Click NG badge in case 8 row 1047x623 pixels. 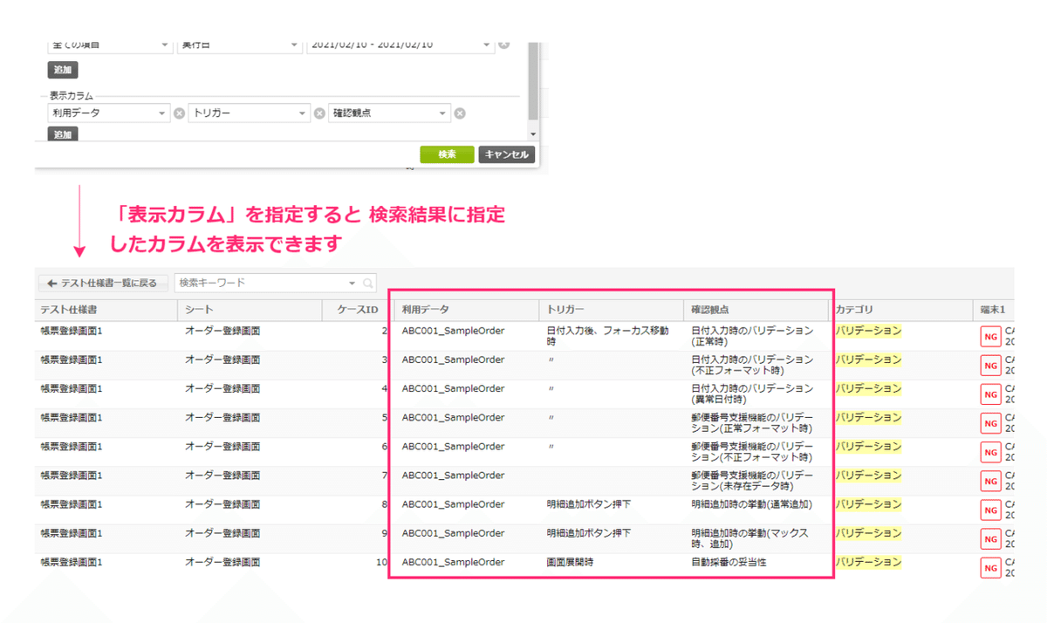point(990,510)
